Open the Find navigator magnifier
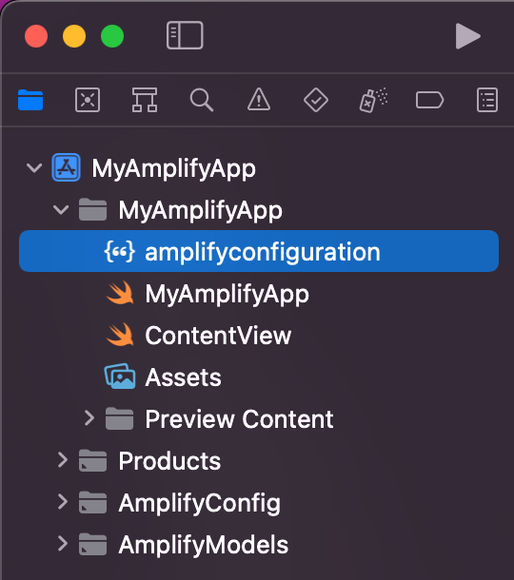 coord(202,100)
